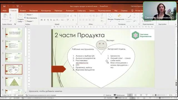Image resolution: width=178 pixels, height=100 pixels.
Task: Open the Выделить select dropdown
Action: [147, 21]
